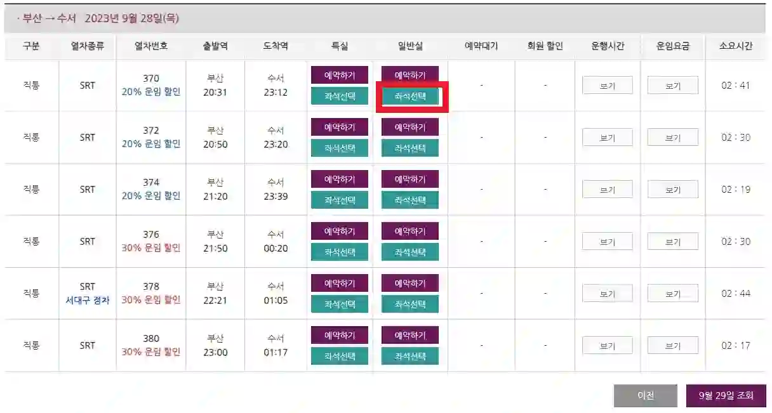Select first class seats for train 376
The image size is (772, 413).
click(340, 252)
